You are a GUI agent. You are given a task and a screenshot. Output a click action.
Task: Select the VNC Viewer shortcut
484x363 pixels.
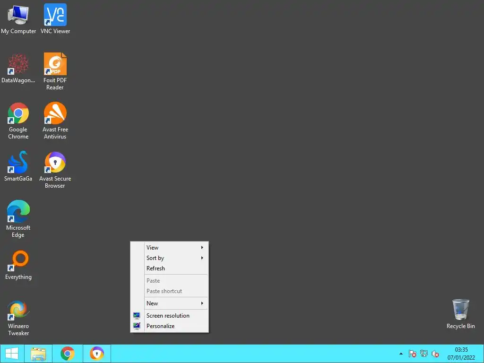click(x=55, y=19)
